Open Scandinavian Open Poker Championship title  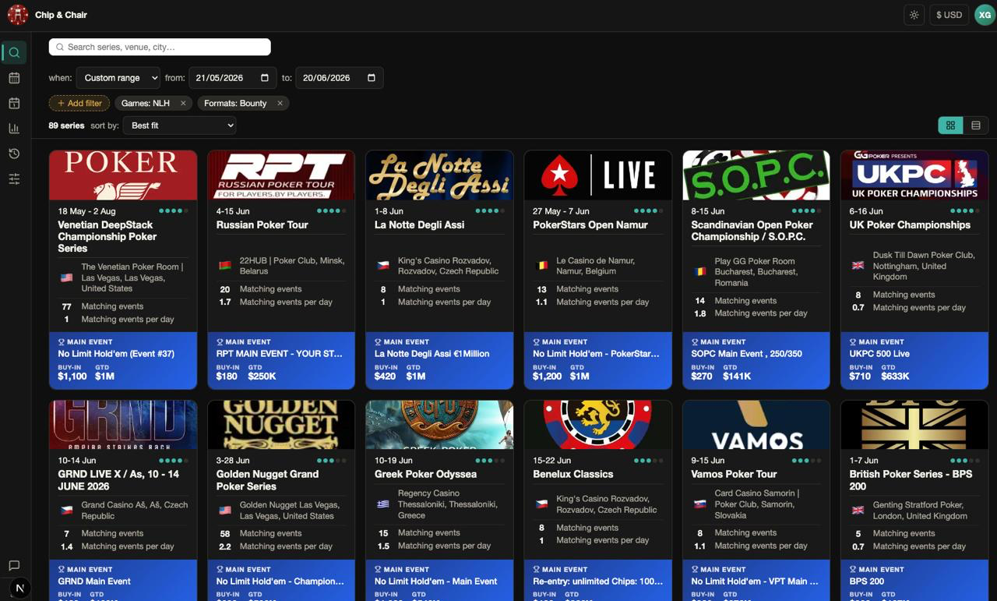tap(752, 231)
